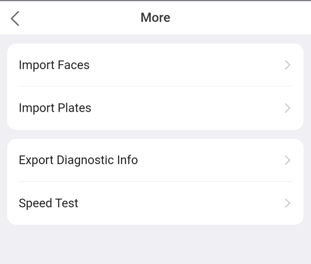Click the arrow next to Export Diagnostic Info
The image size is (311, 264).
point(288,161)
